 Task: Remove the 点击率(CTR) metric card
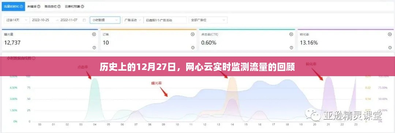291,34
